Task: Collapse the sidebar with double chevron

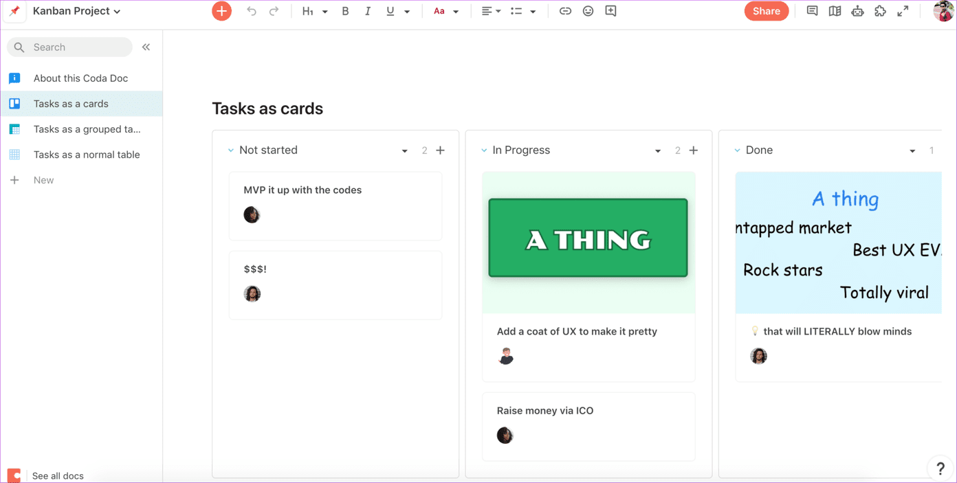Action: 146,47
